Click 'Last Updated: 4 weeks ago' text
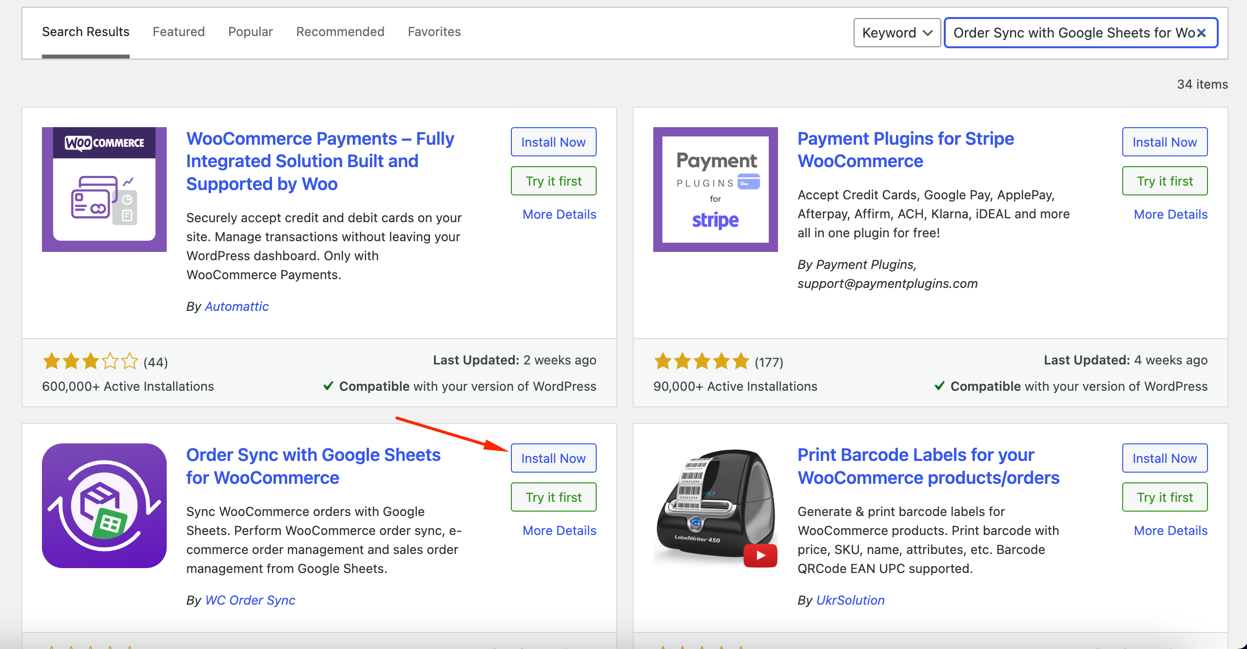The image size is (1247, 649). coord(1126,360)
